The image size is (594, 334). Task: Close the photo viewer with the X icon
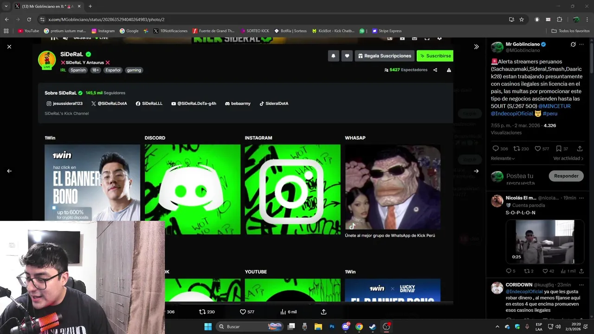[x=9, y=46]
